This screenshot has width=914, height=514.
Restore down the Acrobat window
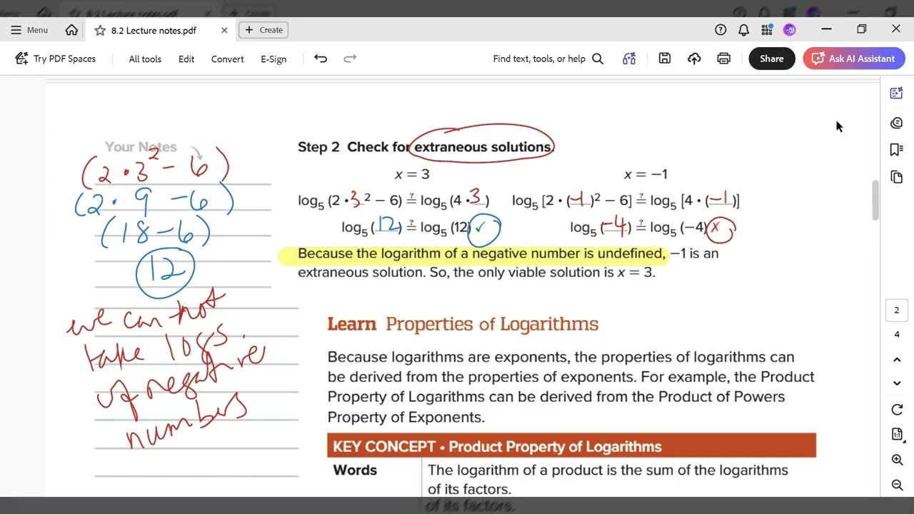tap(862, 29)
